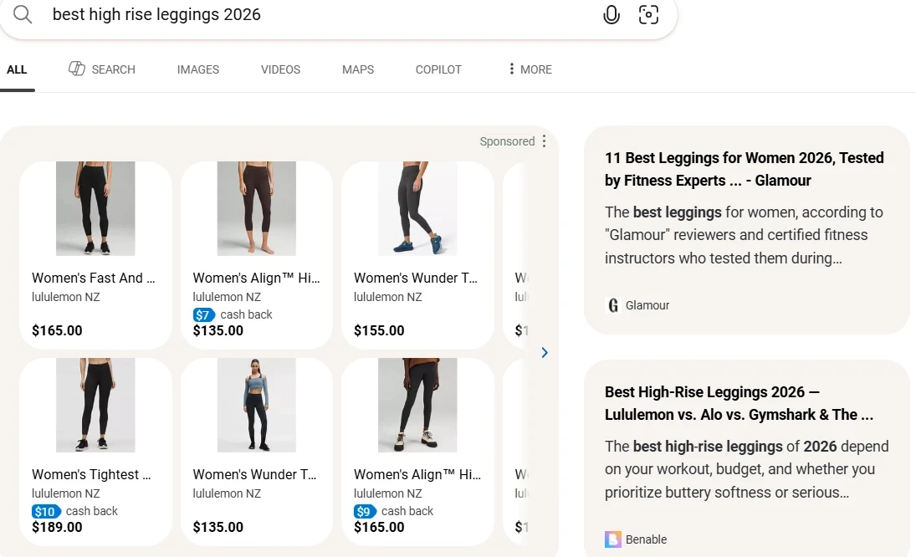Click the magnifying glass search icon
This screenshot has width=916, height=557.
pos(23,14)
